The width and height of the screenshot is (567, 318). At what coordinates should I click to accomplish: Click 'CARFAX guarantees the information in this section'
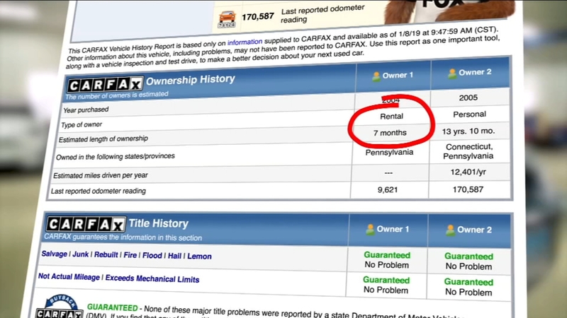[x=123, y=237]
